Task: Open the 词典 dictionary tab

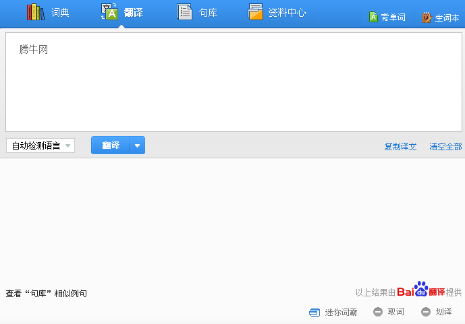Action: [48, 12]
